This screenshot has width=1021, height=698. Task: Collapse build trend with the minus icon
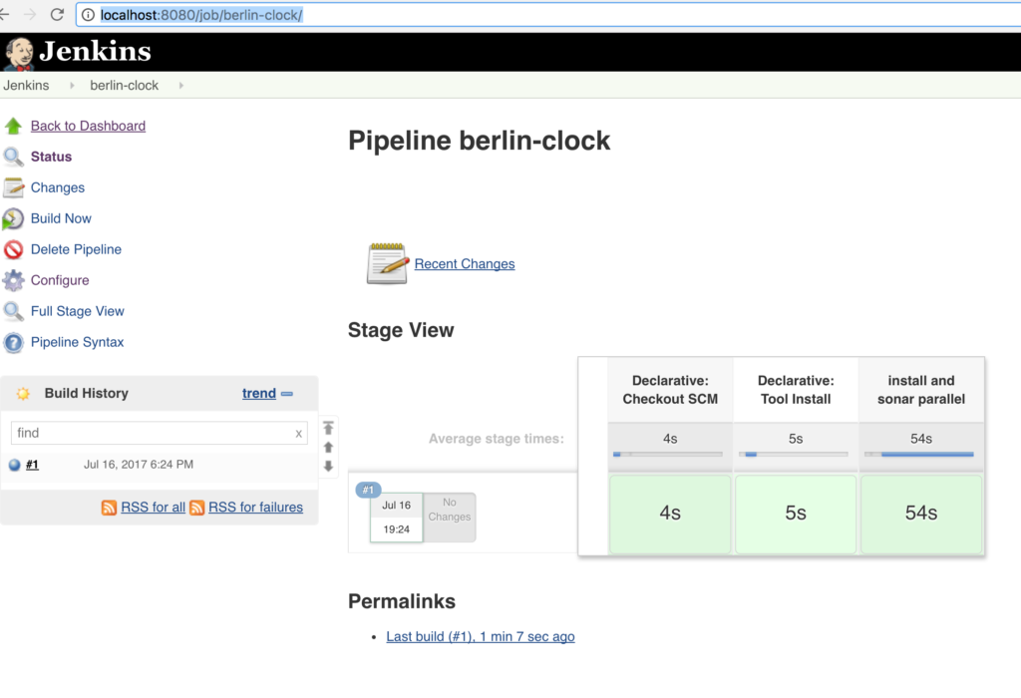287,394
